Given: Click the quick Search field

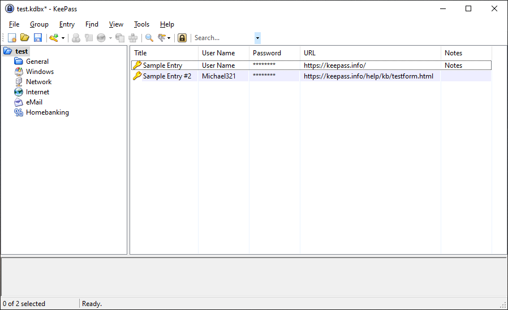Looking at the screenshot, I should [224, 38].
